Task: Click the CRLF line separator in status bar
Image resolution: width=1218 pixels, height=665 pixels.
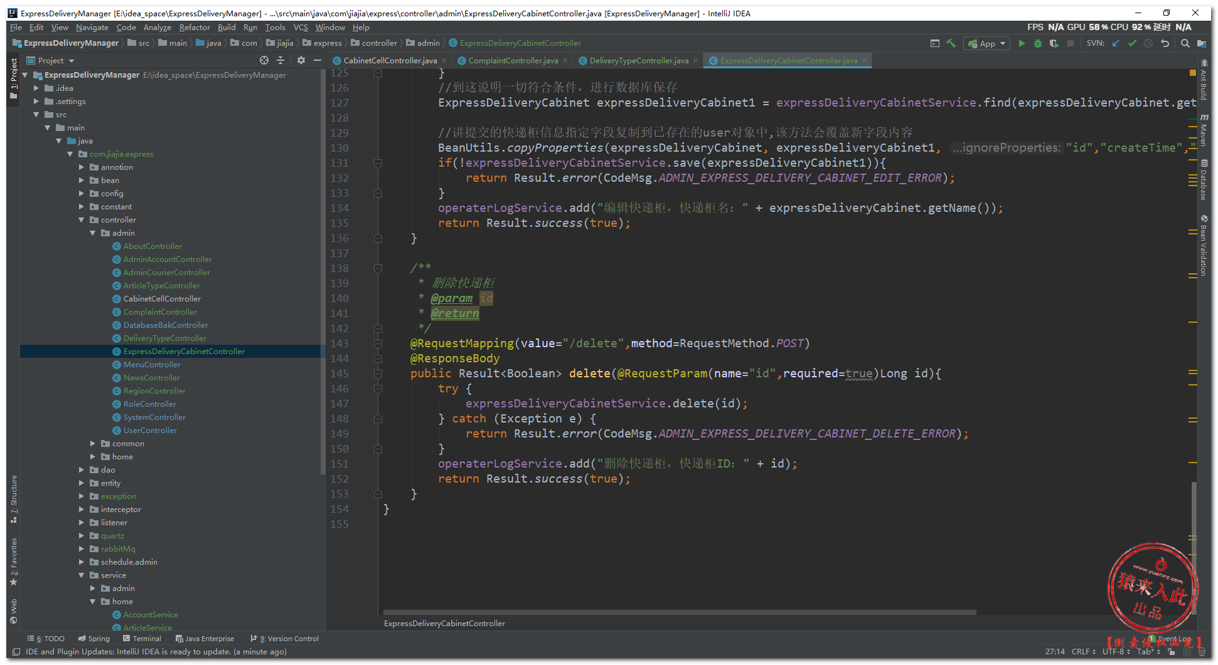Action: (x=1084, y=652)
